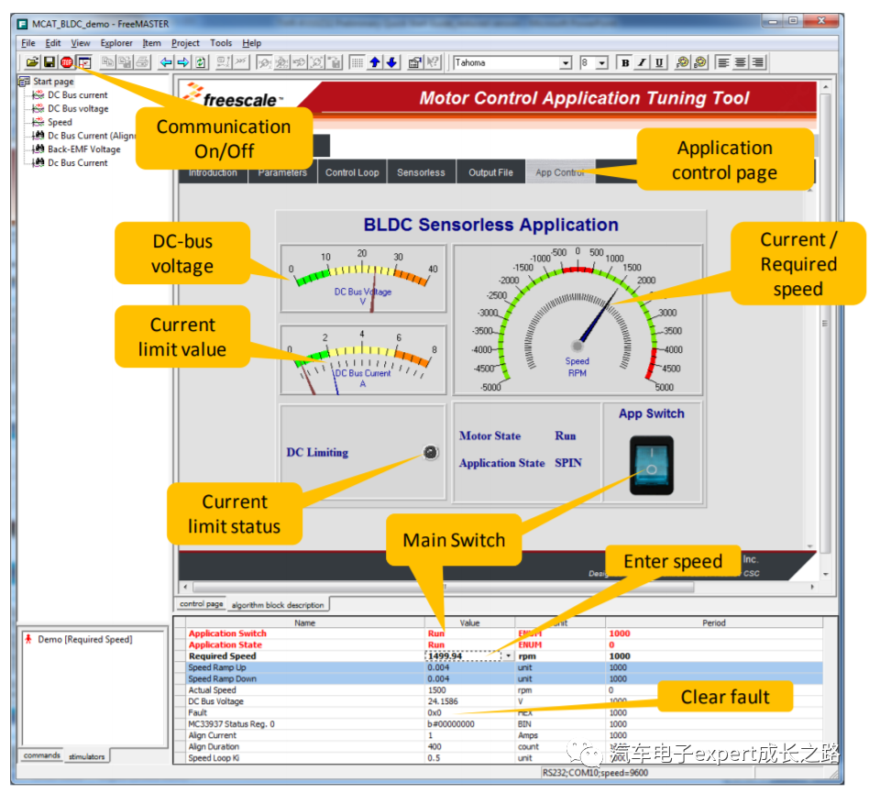The height and width of the screenshot is (793, 869).
Task: Switch to the App Control tab
Action: (x=560, y=172)
